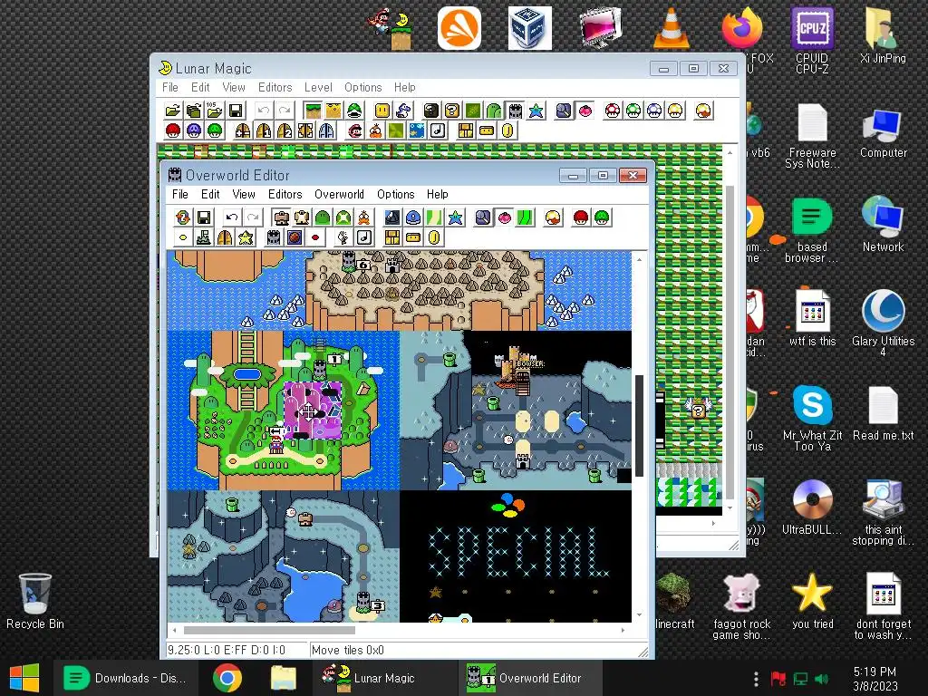Click the Overworld Editor vertical scrollbar down arrow
This screenshot has width=928, height=696.
639,615
